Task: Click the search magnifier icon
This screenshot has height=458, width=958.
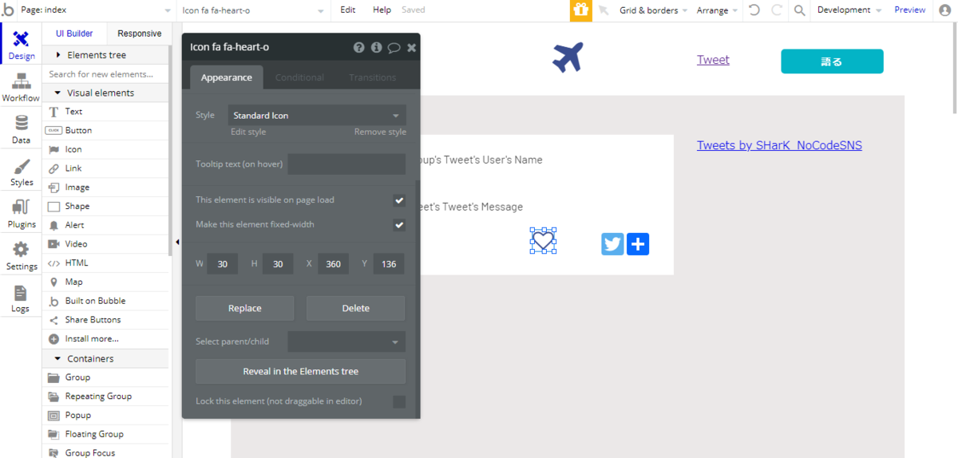Action: point(799,10)
